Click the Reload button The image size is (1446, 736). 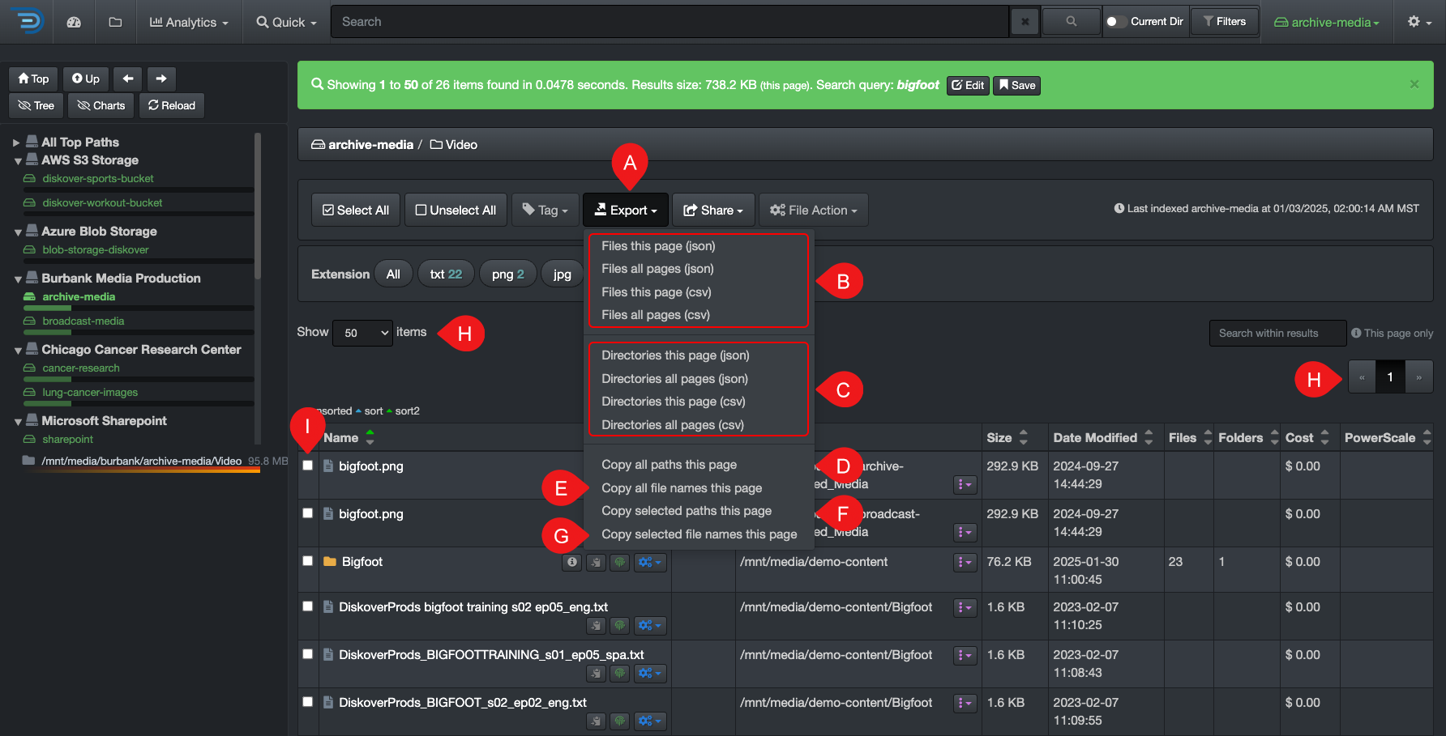coord(171,105)
